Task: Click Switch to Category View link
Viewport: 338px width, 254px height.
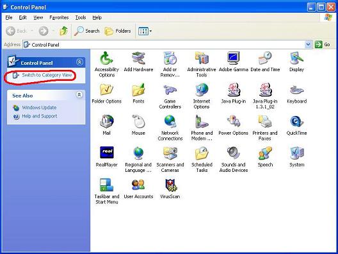Action: 47,75
